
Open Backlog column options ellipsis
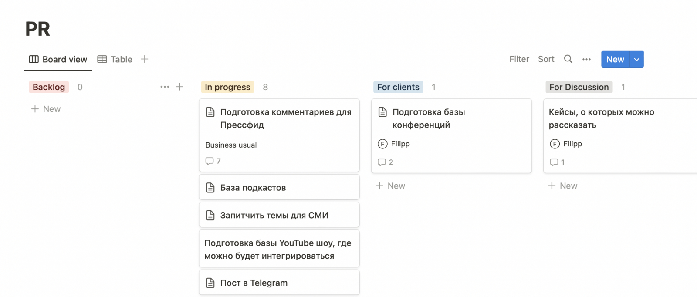[165, 87]
